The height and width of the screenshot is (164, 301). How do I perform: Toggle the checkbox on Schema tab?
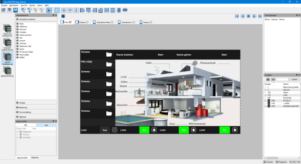[x=88, y=23]
